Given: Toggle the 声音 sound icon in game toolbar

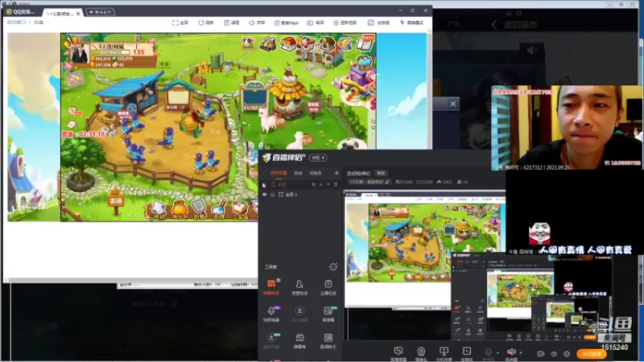Looking at the screenshot, I should point(257,23).
